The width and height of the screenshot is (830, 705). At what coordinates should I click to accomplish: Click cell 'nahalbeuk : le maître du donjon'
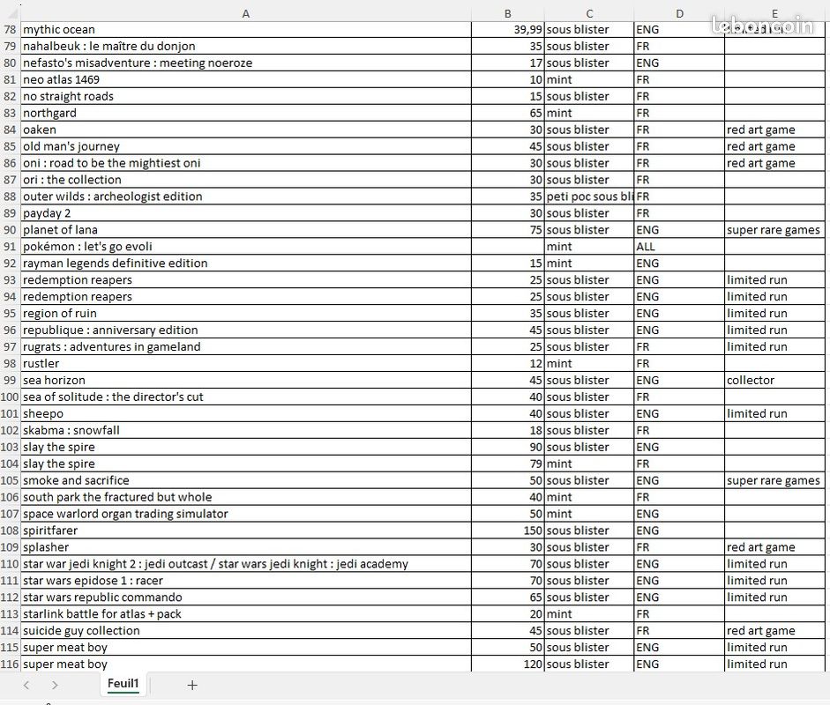click(245, 46)
